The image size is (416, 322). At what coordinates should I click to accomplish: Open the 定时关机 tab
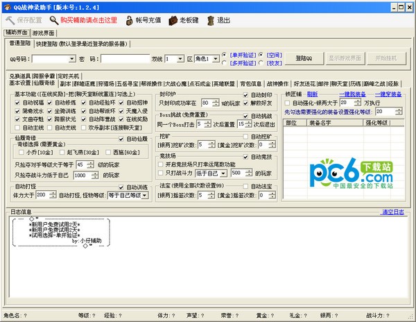68,76
